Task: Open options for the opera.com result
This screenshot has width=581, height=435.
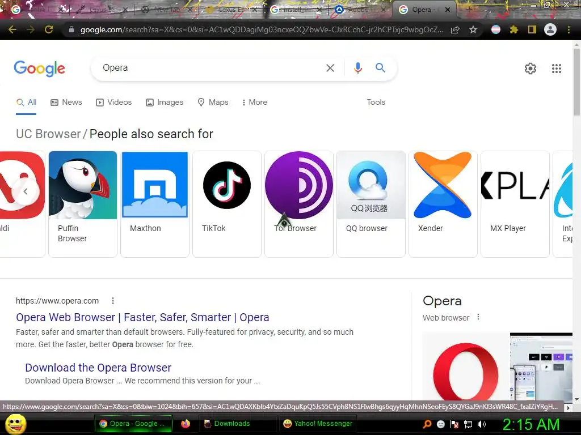Action: [x=113, y=301]
